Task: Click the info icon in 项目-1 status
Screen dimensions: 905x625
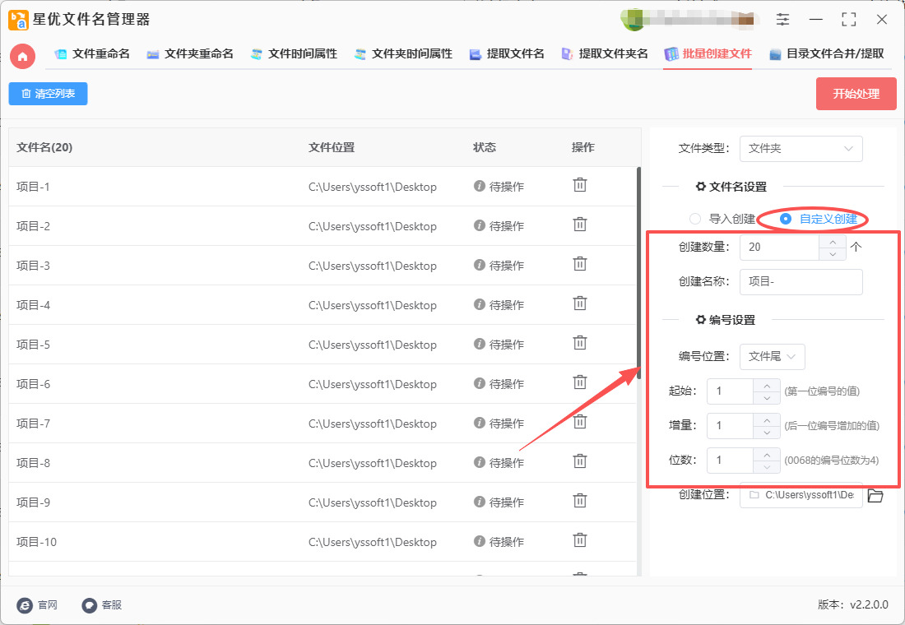Action: point(479,186)
